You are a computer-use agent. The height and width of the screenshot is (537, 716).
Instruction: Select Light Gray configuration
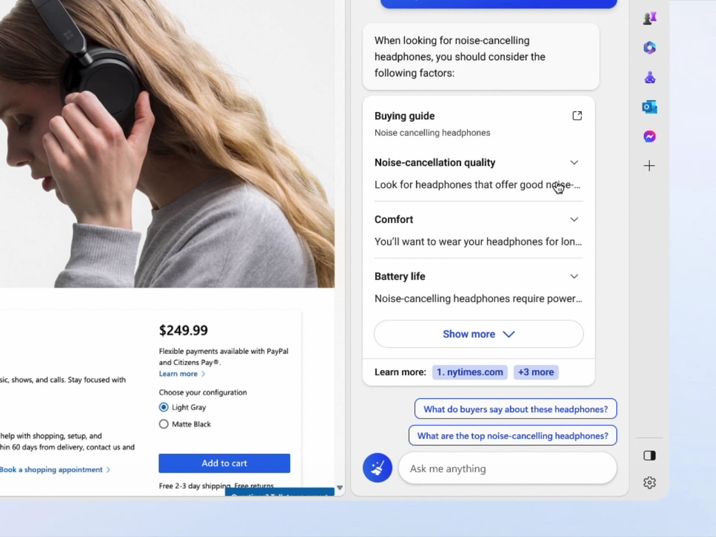[x=164, y=407]
